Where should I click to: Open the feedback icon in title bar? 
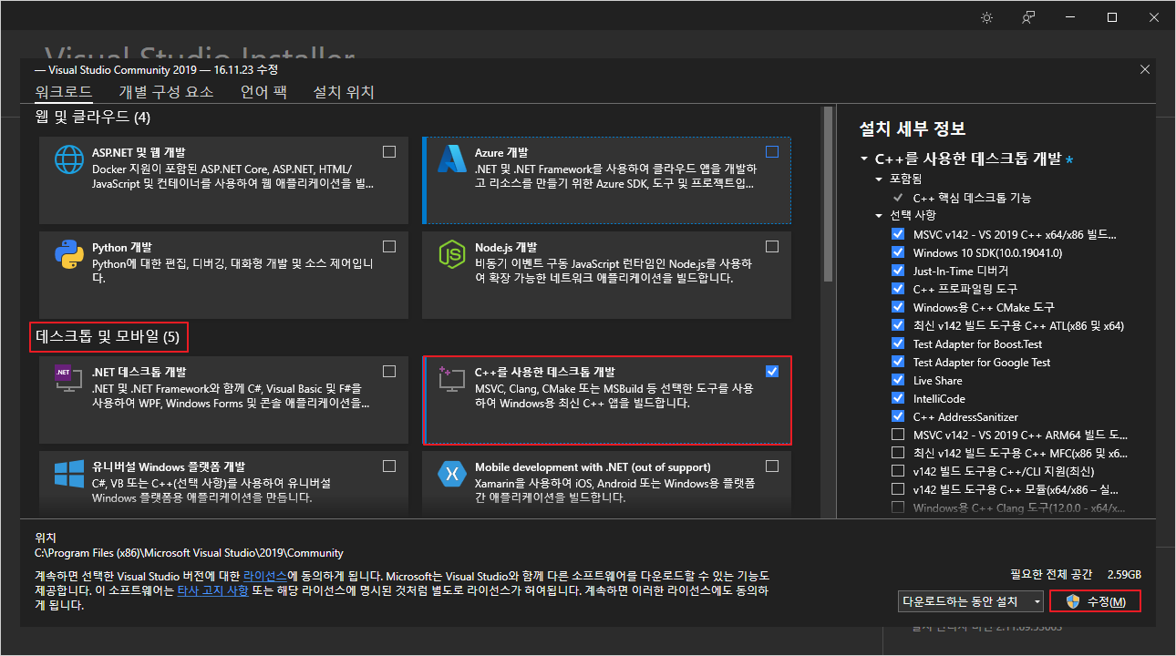[x=1028, y=17]
